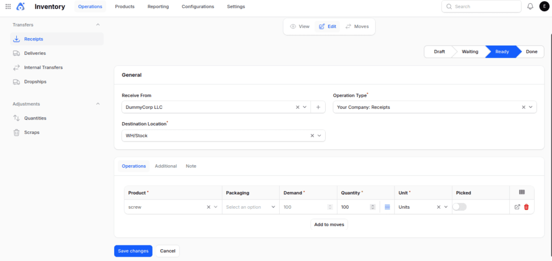This screenshot has height=261, width=552.
Task: Switch to View mode
Action: pos(300,26)
